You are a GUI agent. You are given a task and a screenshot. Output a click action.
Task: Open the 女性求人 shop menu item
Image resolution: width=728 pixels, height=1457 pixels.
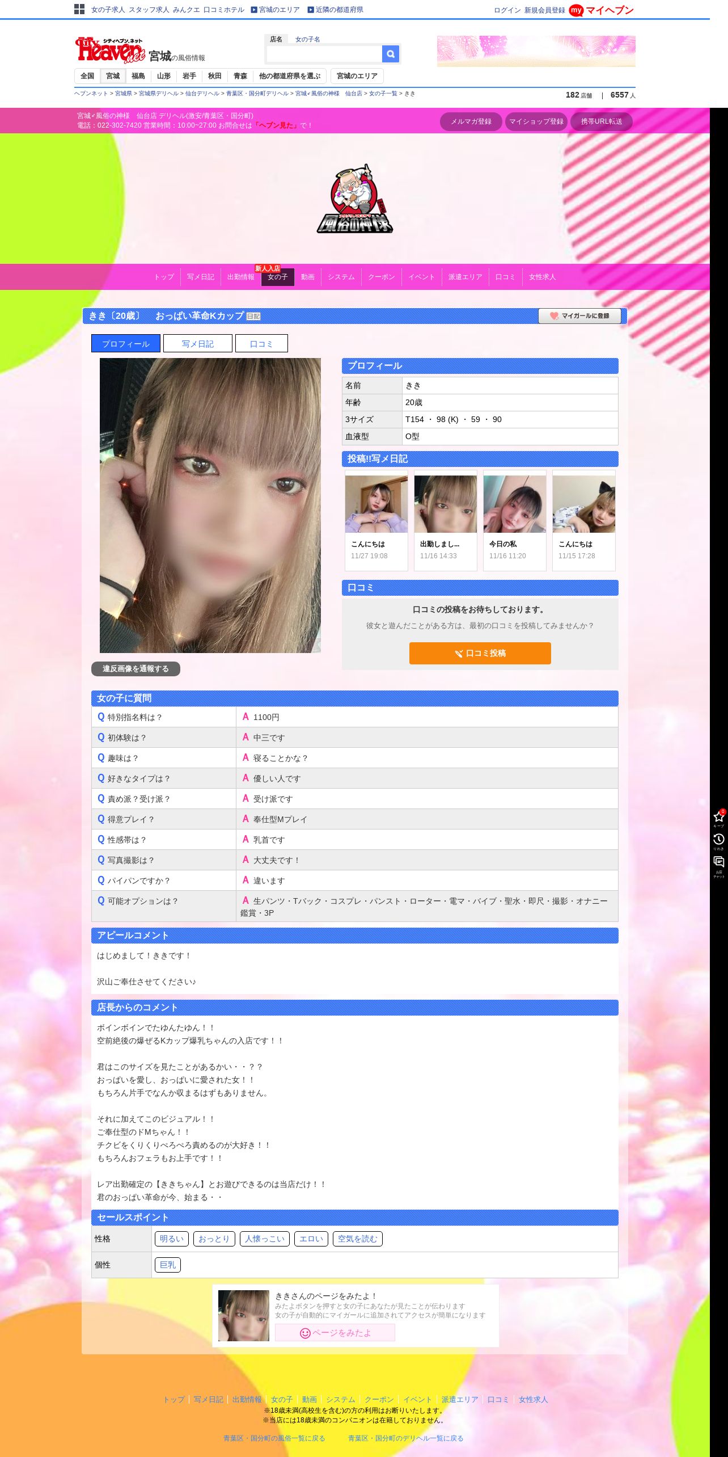click(x=543, y=277)
